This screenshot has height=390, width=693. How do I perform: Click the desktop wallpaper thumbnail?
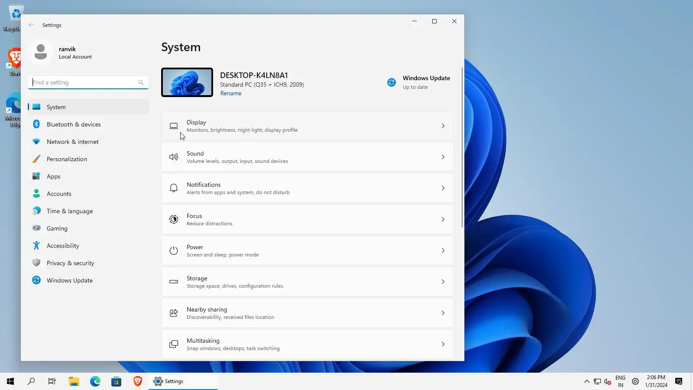pos(187,82)
